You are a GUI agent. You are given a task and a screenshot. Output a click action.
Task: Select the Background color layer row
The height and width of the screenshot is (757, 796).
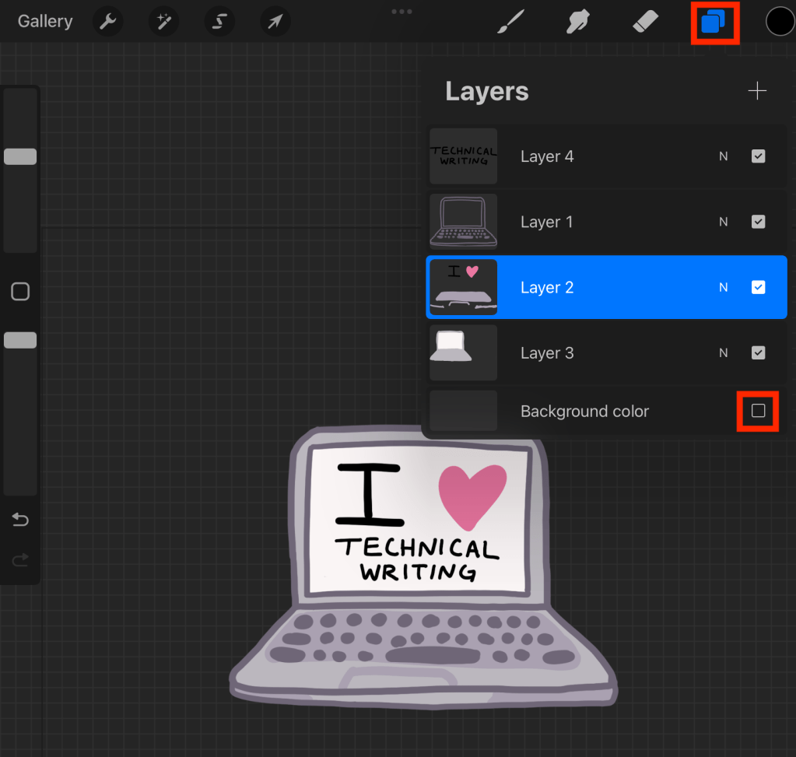[584, 411]
